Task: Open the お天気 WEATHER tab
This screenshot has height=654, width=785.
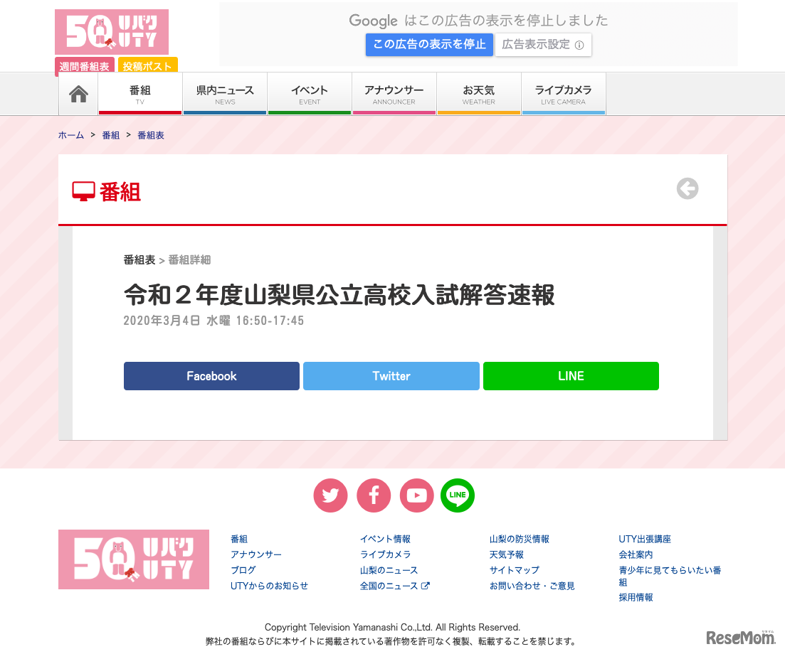Action: click(478, 93)
